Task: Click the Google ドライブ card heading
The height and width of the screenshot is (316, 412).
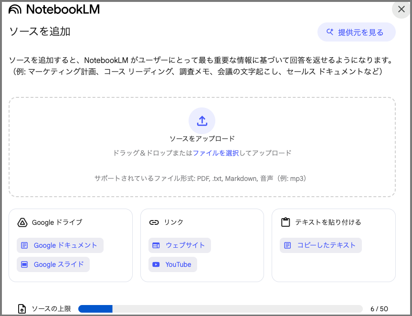Action: point(57,222)
